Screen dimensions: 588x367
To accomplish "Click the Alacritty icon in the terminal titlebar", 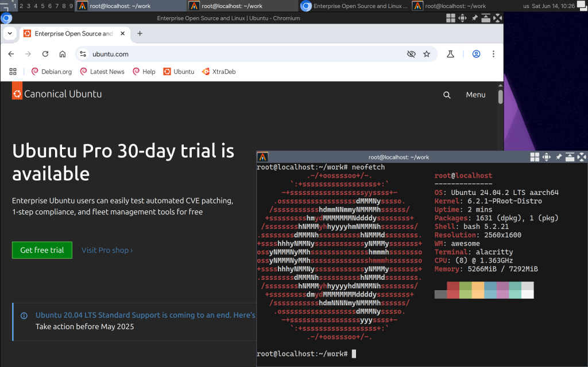I will [x=262, y=157].
